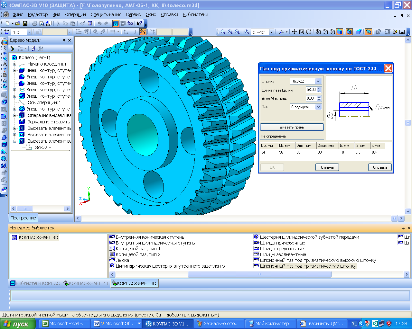Click the context help arrow-question icon

[x=139, y=23]
